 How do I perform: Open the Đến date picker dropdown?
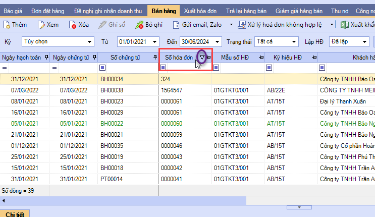(x=217, y=42)
